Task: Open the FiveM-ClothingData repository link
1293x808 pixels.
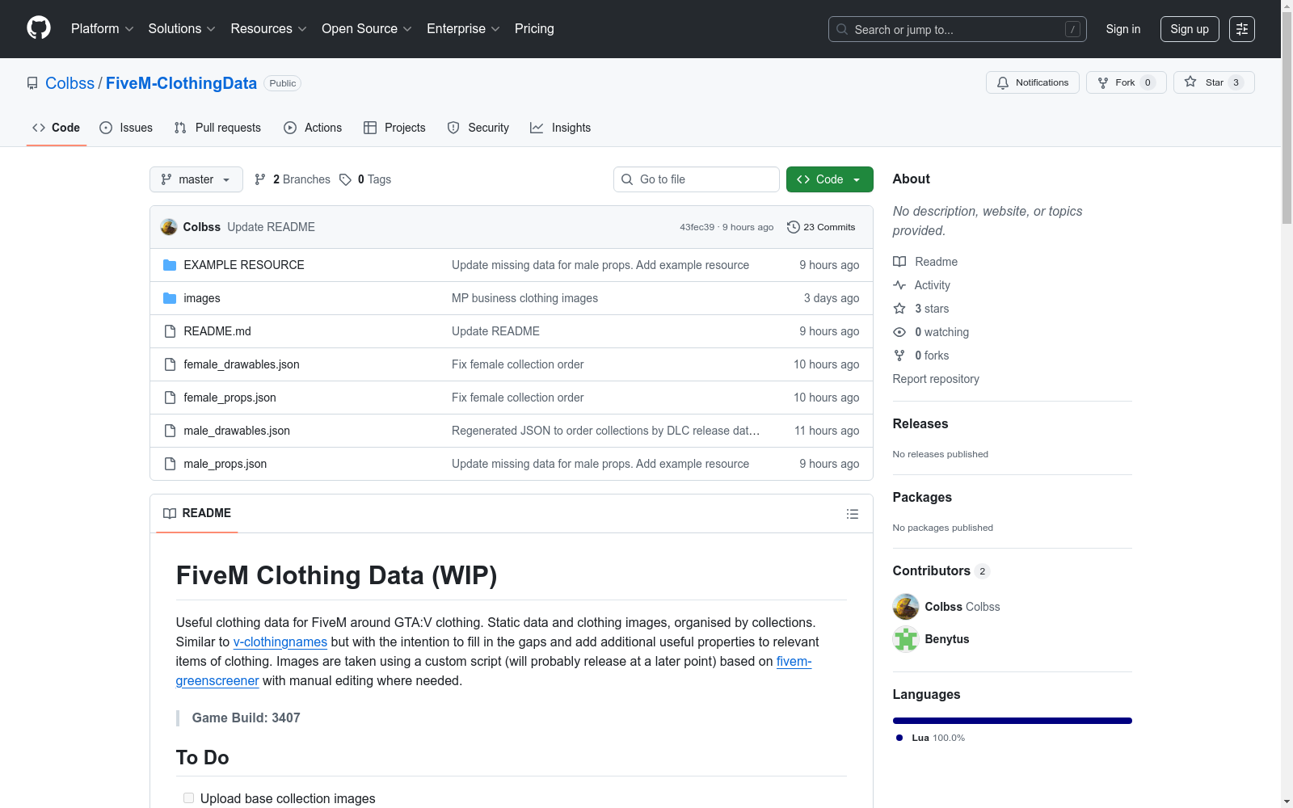Action: click(x=181, y=83)
